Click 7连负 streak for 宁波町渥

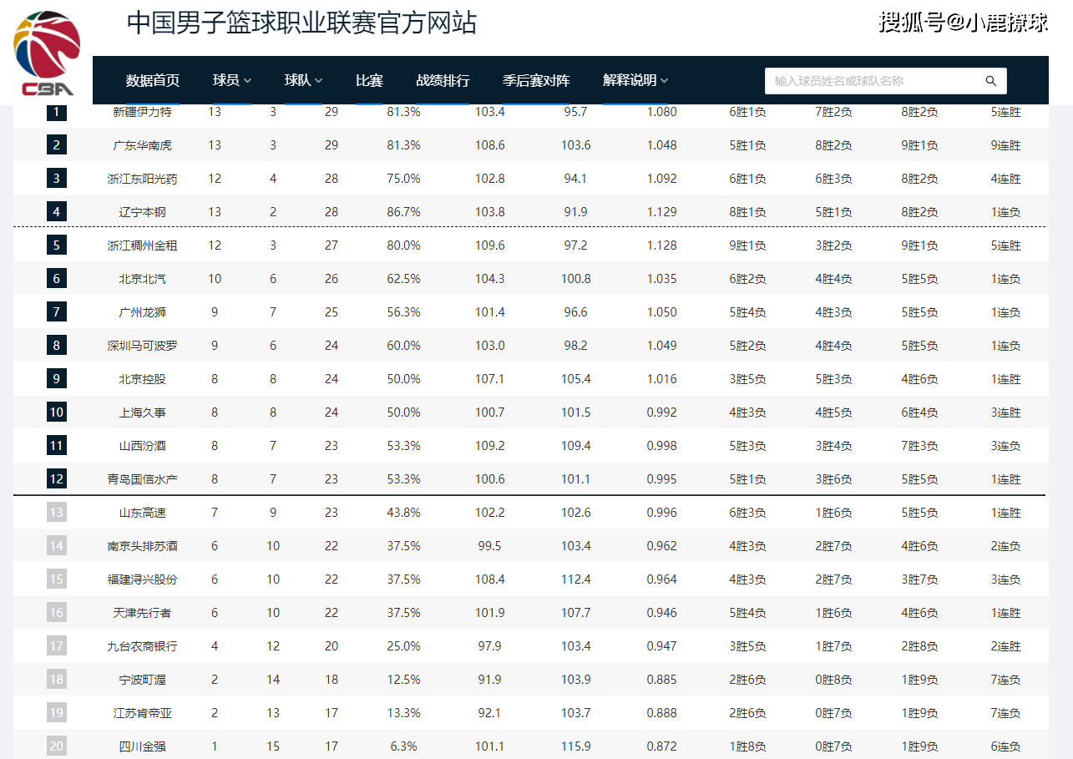pyautogui.click(x=1005, y=680)
